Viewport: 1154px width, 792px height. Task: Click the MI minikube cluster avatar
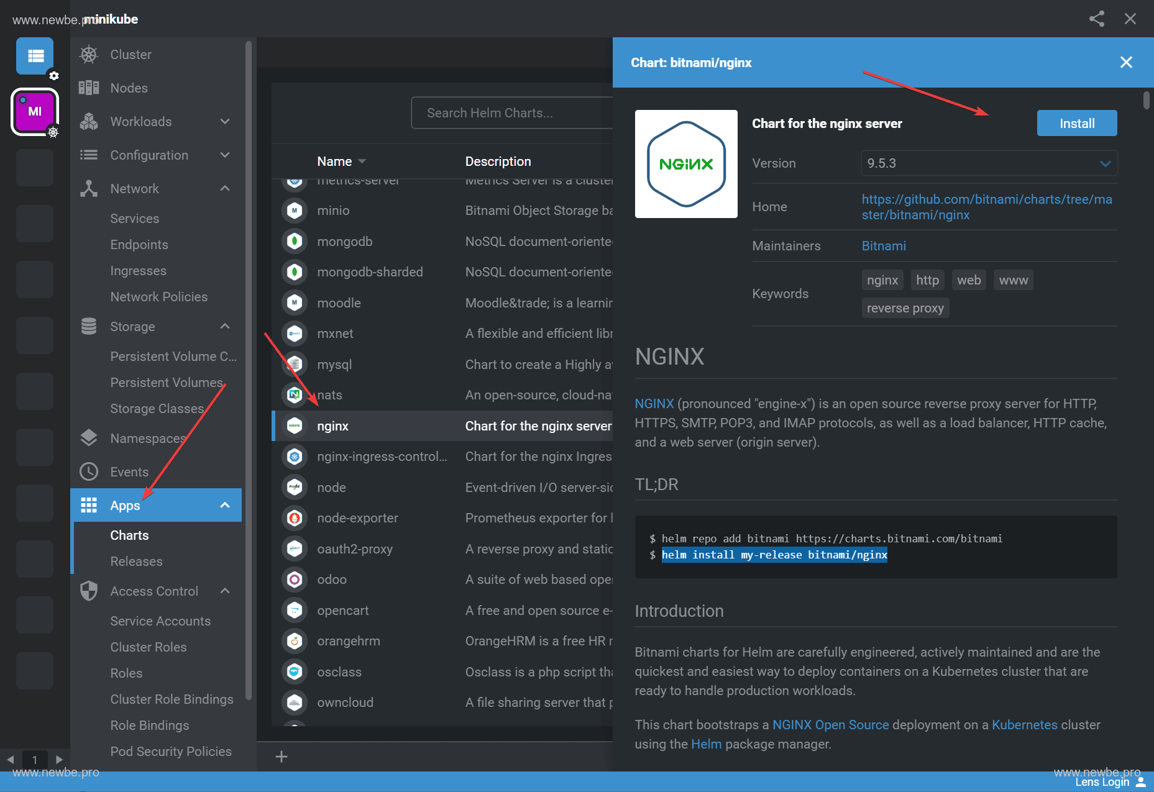coord(34,112)
